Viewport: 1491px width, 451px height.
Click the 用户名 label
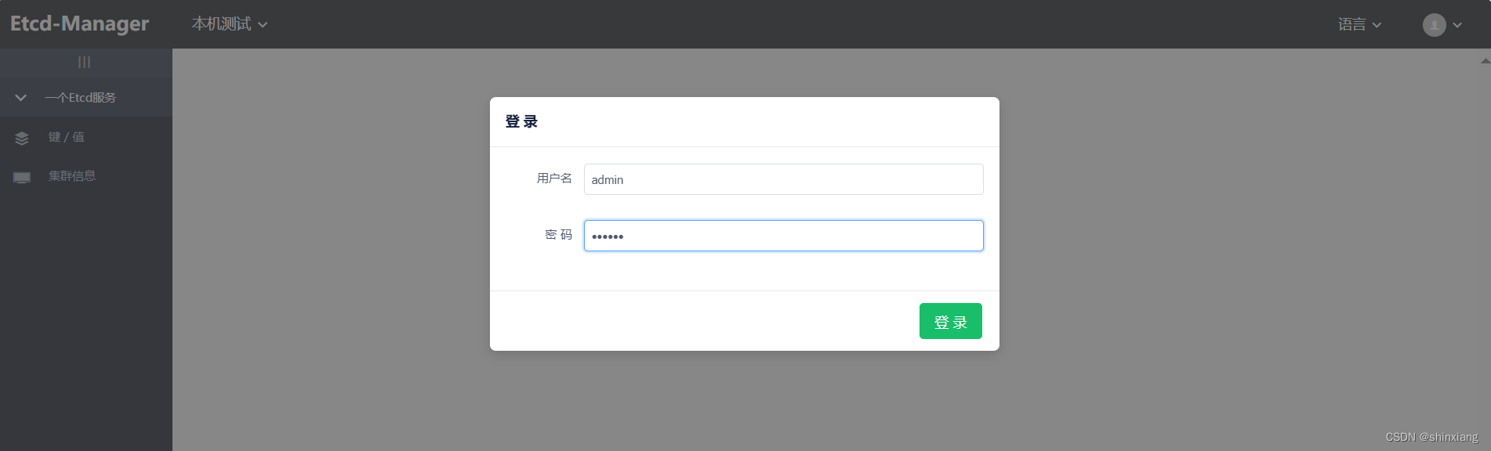(554, 179)
